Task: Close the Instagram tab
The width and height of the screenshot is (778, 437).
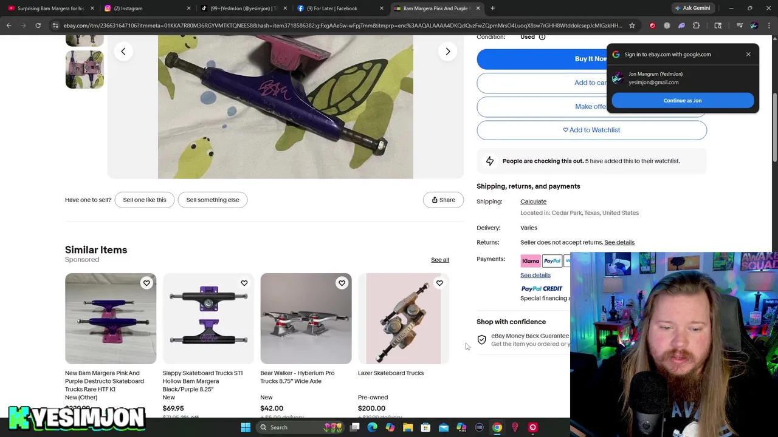Action: (188, 8)
